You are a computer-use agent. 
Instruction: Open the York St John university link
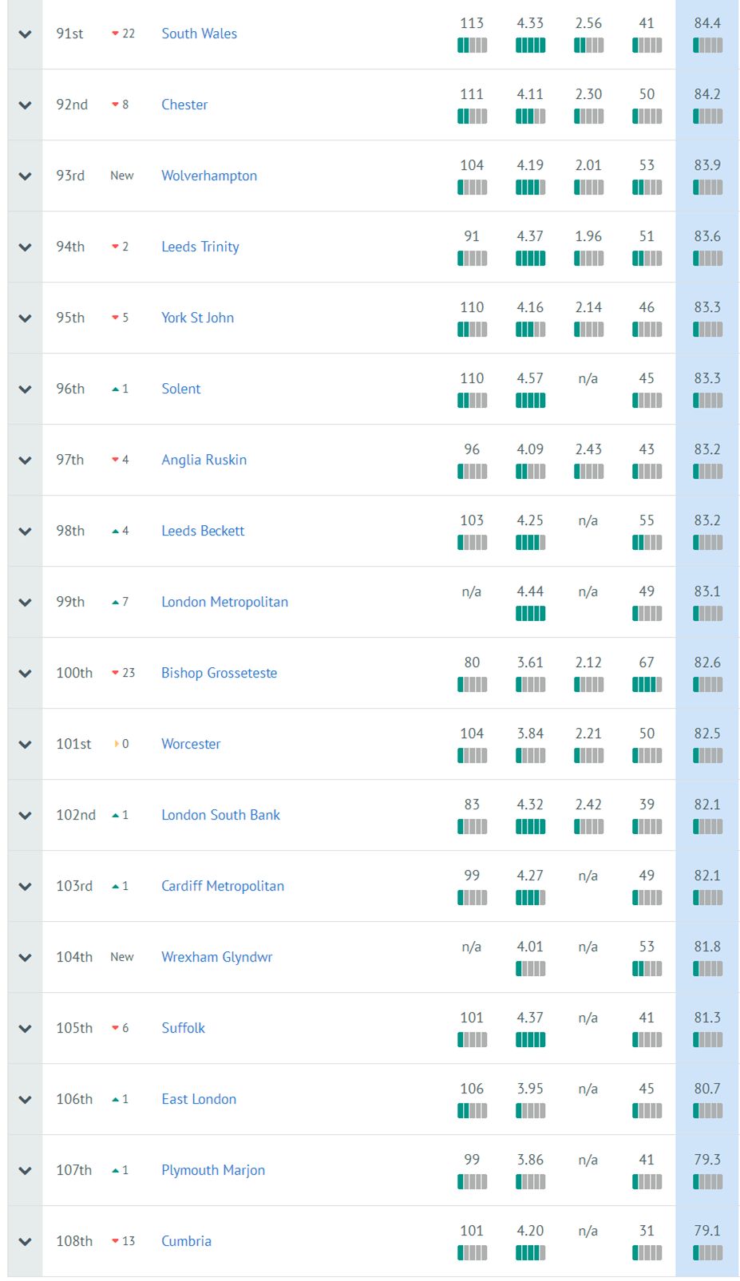click(x=197, y=318)
